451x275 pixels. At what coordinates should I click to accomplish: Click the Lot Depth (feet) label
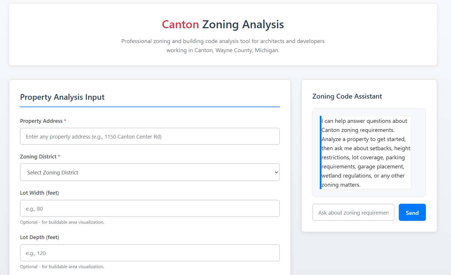tap(39, 237)
